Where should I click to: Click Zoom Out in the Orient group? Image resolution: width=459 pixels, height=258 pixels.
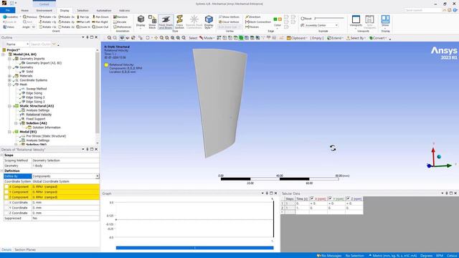100,27
